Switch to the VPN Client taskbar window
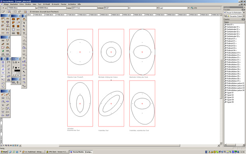 click(57, 152)
